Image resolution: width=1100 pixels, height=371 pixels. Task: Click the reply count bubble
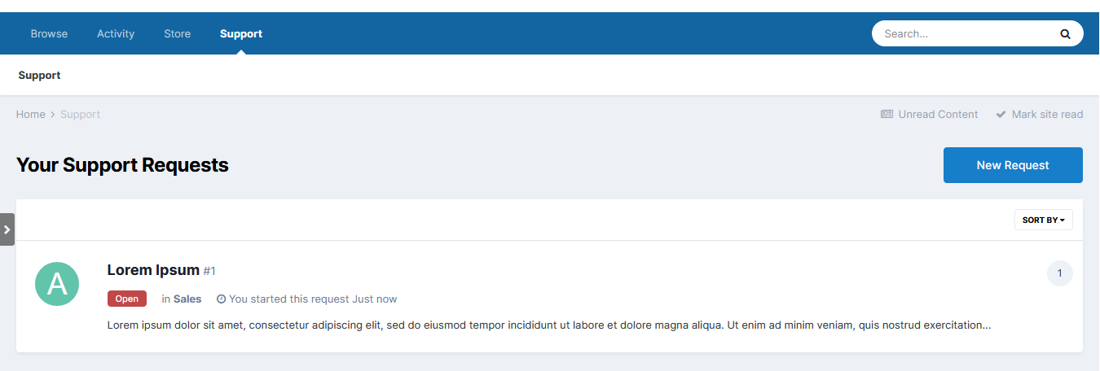pos(1059,273)
